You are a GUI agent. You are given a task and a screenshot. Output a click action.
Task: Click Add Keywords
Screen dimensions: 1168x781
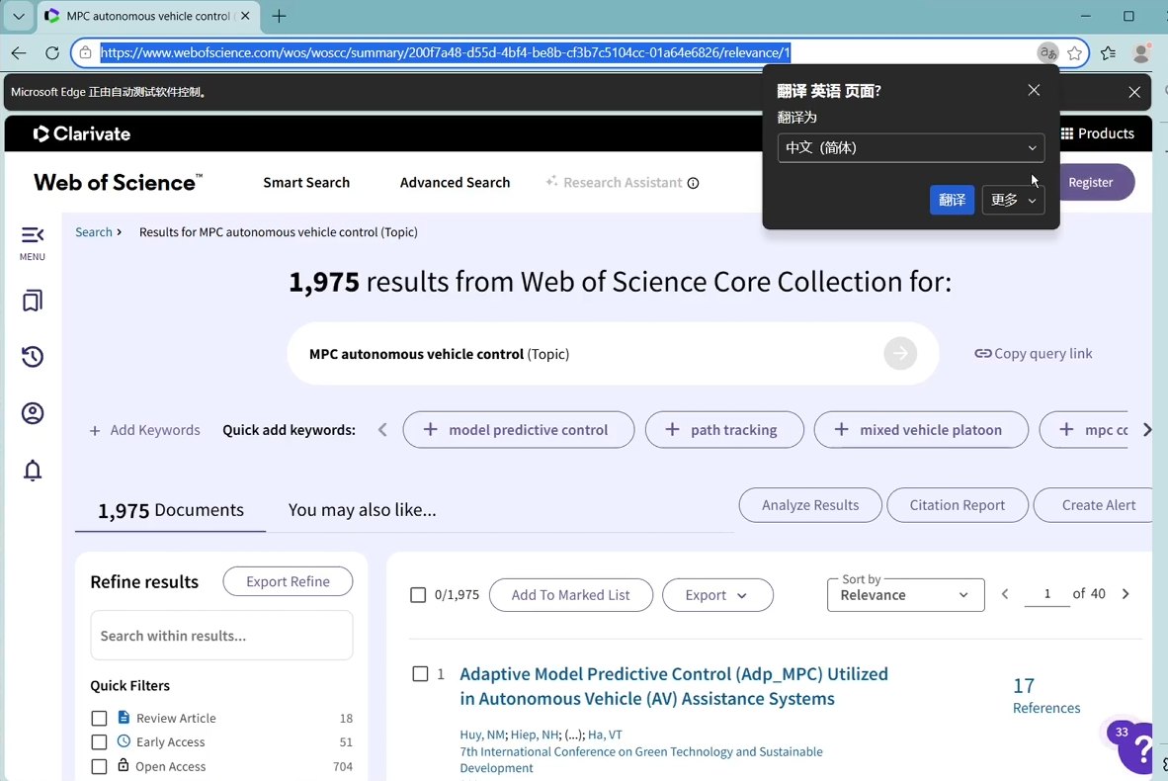144,430
